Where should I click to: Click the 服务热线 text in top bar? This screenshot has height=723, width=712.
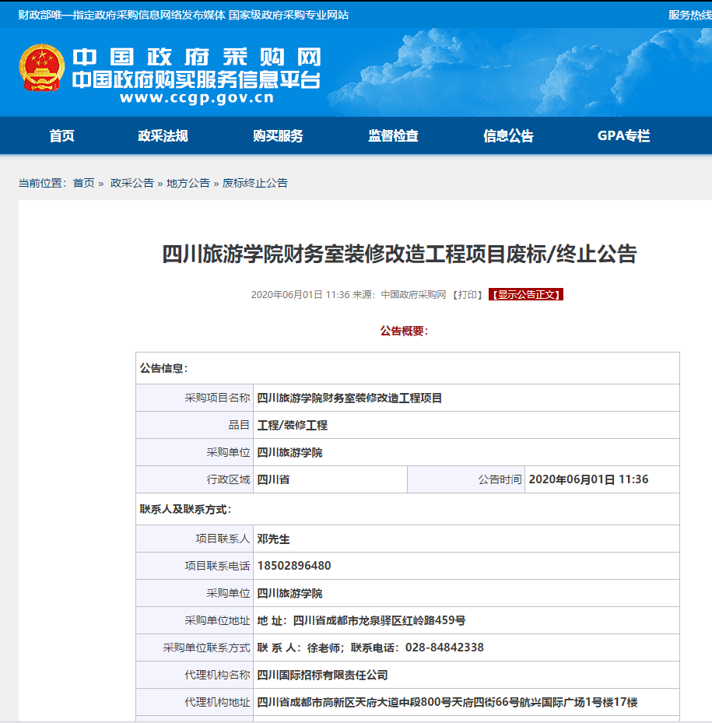pyautogui.click(x=690, y=15)
